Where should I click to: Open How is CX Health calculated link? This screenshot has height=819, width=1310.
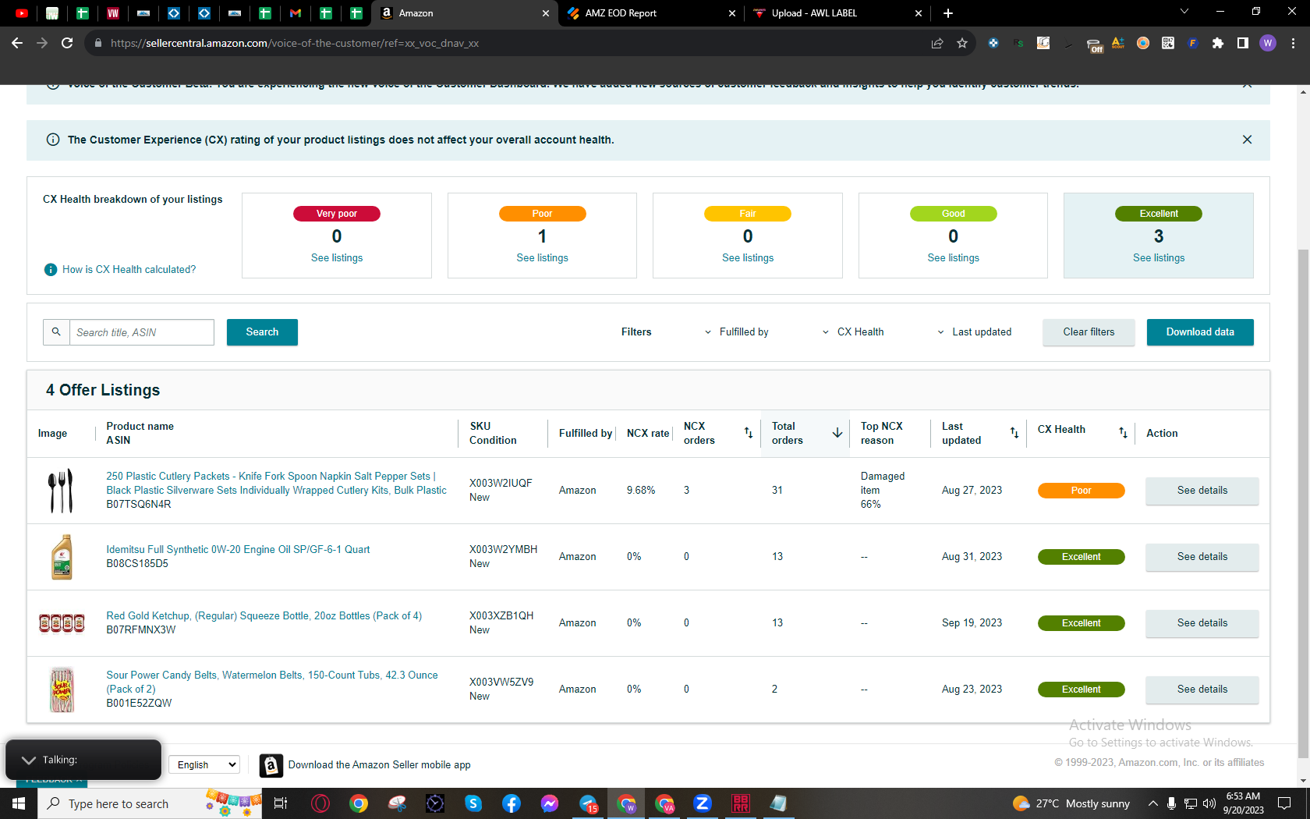tap(129, 270)
